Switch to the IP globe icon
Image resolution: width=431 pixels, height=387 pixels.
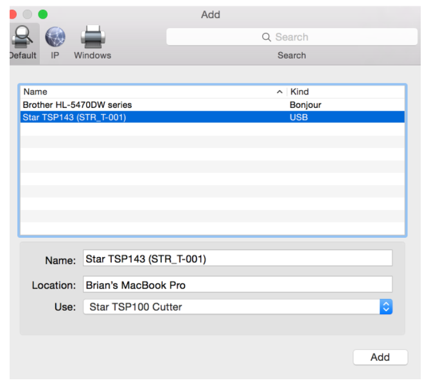[55, 39]
